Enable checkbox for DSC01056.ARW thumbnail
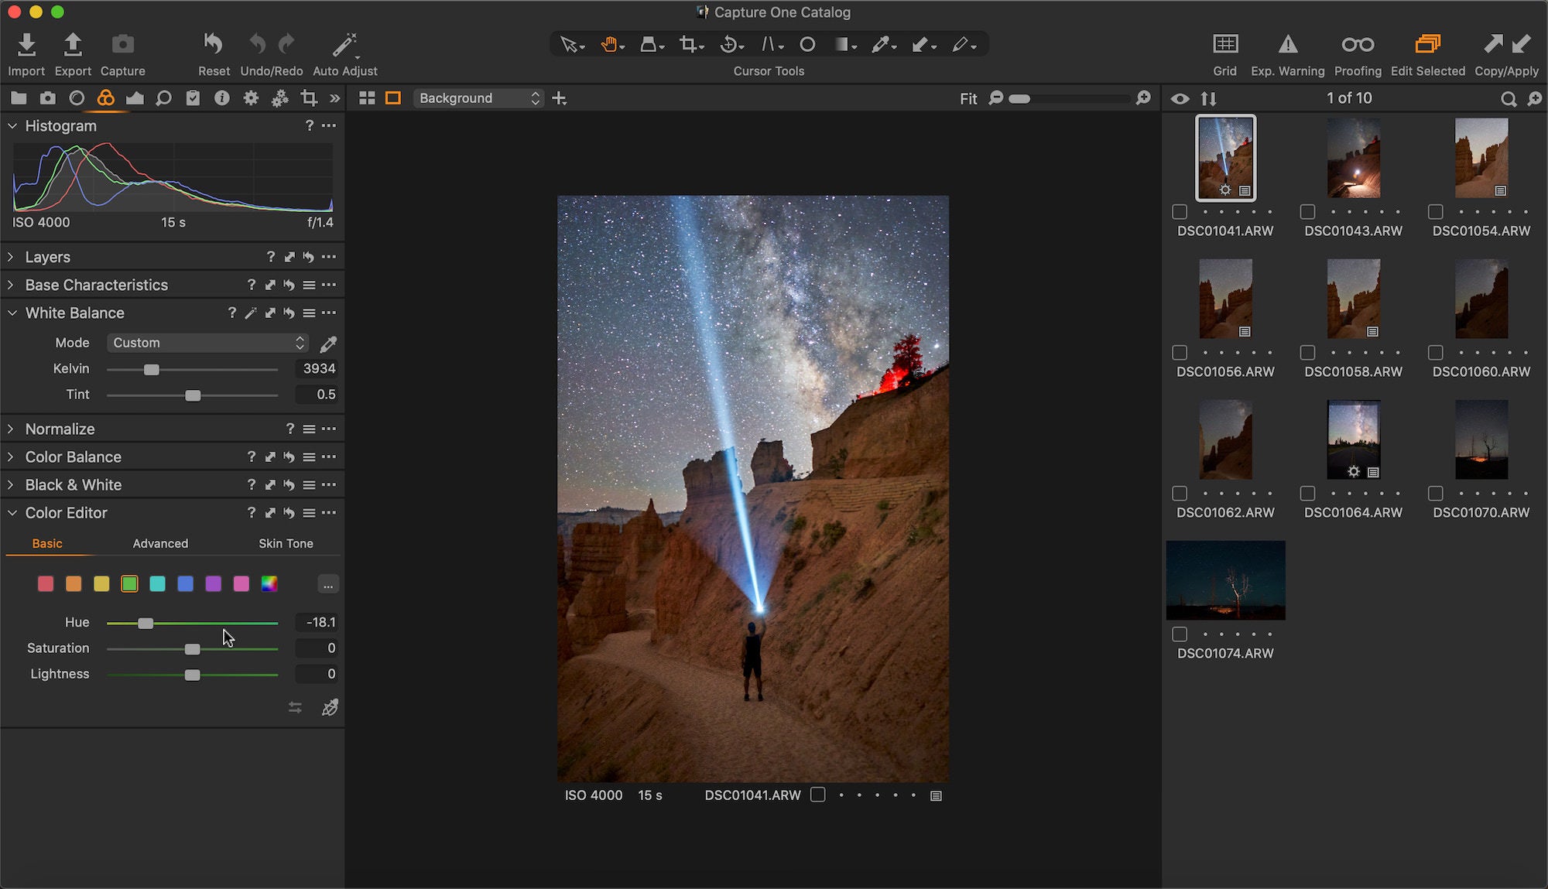Image resolution: width=1548 pixels, height=889 pixels. [1178, 352]
